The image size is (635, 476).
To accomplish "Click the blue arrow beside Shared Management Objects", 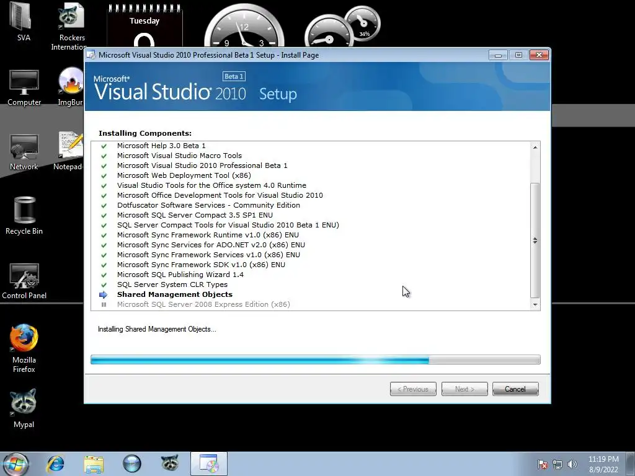I will pyautogui.click(x=104, y=294).
